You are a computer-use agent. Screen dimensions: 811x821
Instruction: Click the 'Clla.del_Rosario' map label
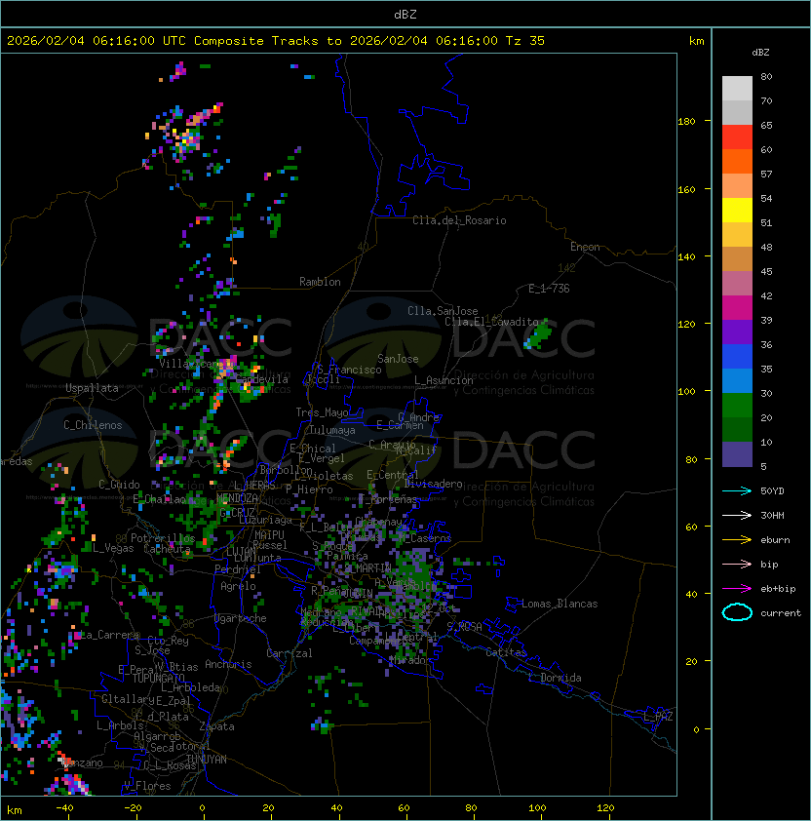(459, 220)
